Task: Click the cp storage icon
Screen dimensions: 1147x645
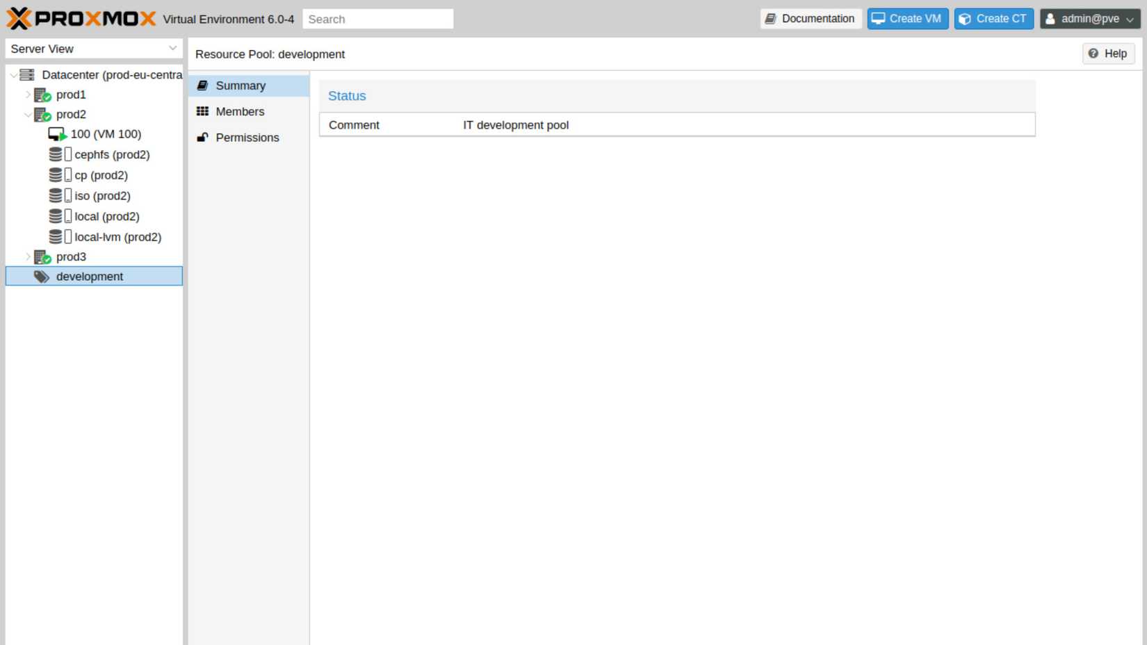Action: coord(60,175)
